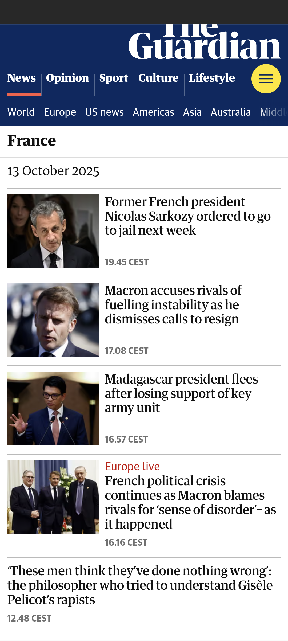Click the Madagascar president photo thumbnail
288x641 pixels.
(x=53, y=408)
